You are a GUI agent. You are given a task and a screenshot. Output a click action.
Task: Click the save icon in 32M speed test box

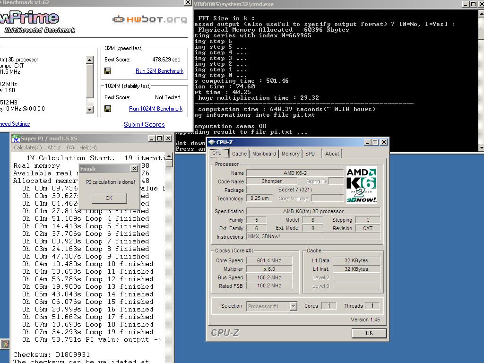tap(108, 71)
